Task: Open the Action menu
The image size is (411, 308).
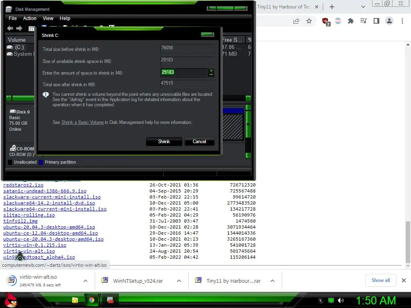Action: tap(30, 18)
